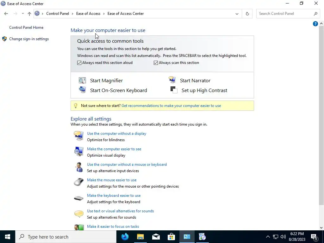This screenshot has width=324, height=243.
Task: Click the Start Narrator icon
Action: (172, 80)
